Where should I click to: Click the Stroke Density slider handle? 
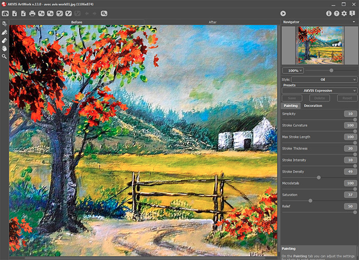coord(318,177)
